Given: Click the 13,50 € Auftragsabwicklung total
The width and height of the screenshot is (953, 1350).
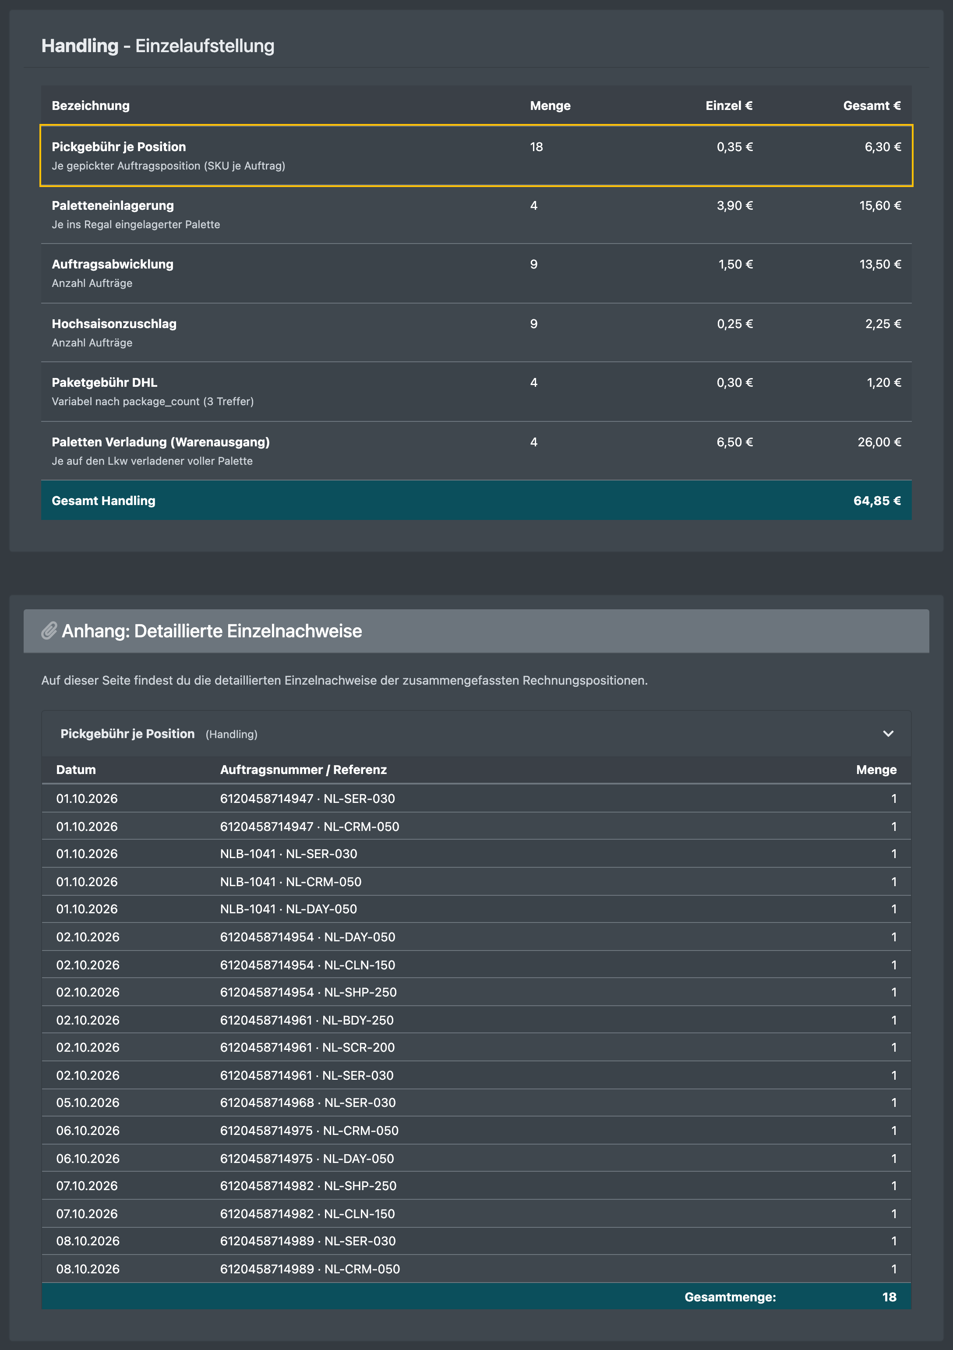Looking at the screenshot, I should (x=880, y=265).
